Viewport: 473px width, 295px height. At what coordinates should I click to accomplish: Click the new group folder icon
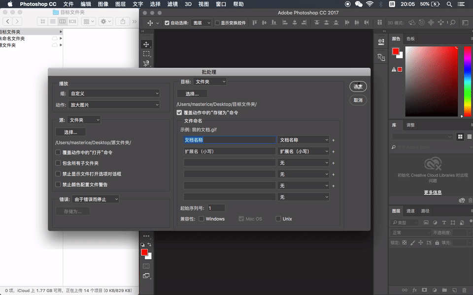[x=443, y=290]
